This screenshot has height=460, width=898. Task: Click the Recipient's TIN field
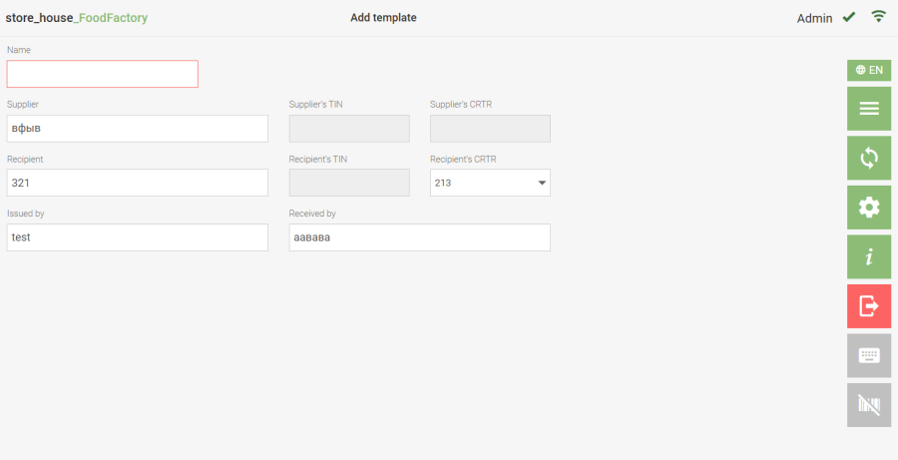click(348, 183)
